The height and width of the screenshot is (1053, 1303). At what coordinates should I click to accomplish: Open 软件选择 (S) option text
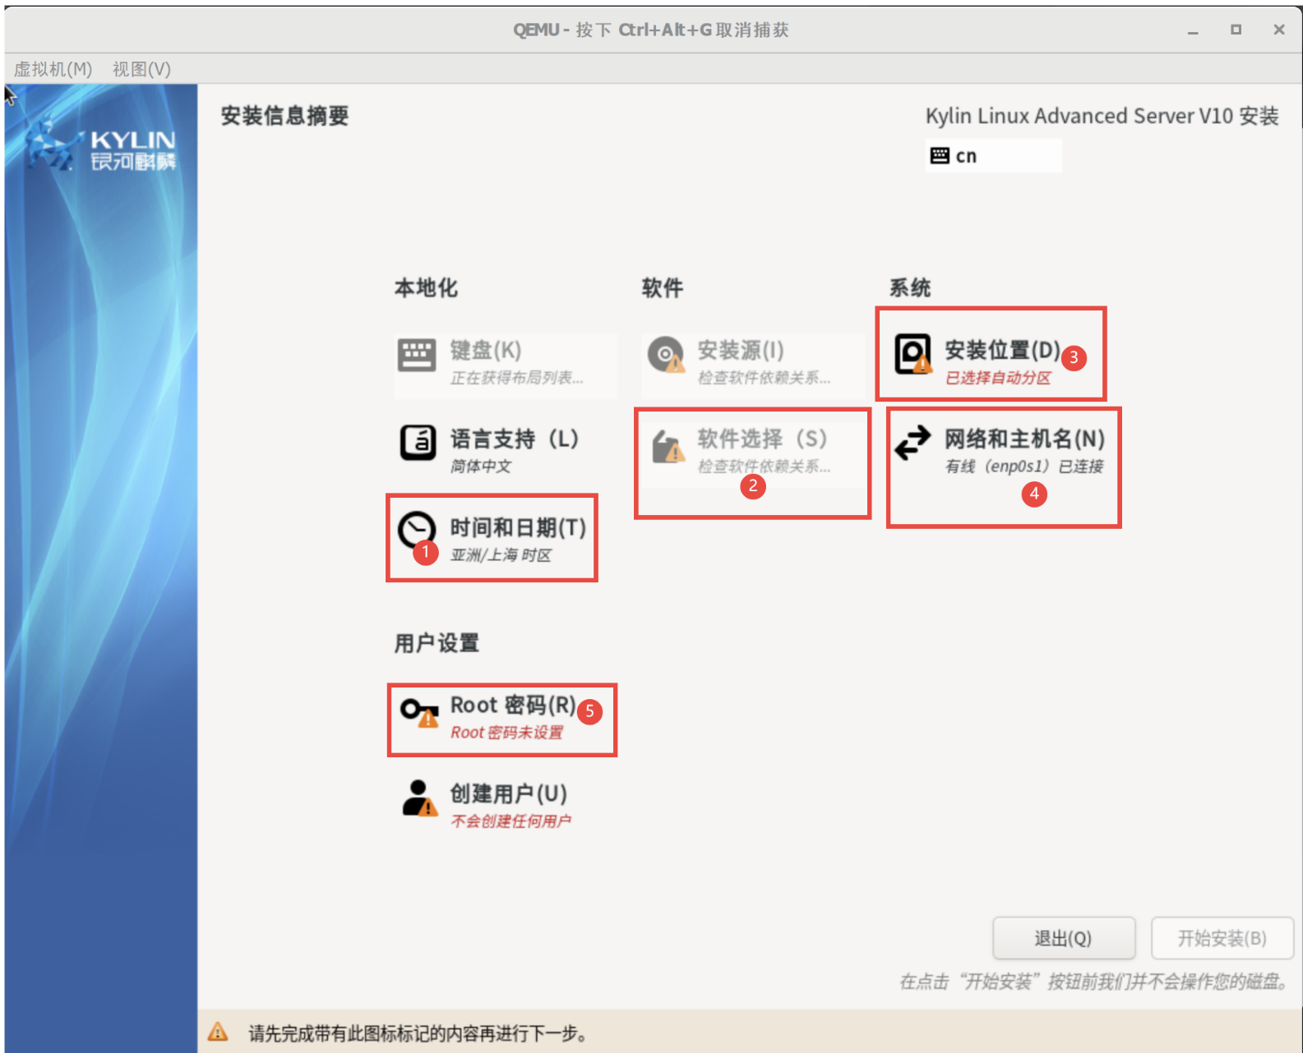(x=762, y=439)
